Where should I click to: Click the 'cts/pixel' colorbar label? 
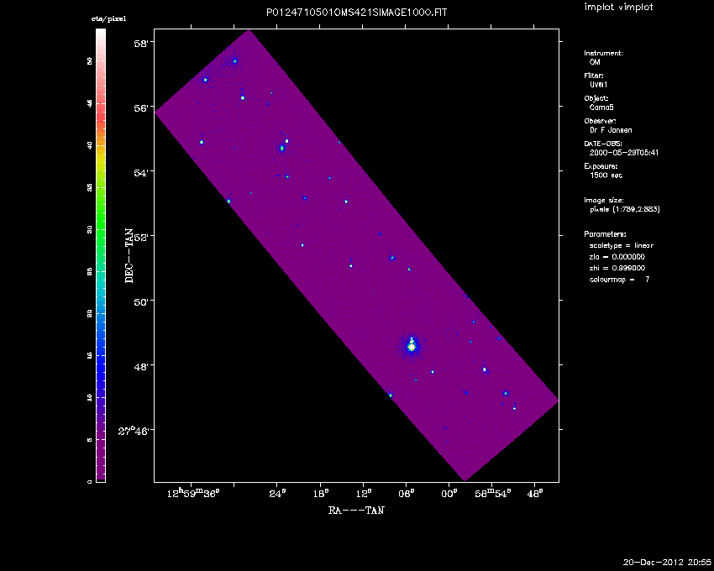tap(108, 19)
